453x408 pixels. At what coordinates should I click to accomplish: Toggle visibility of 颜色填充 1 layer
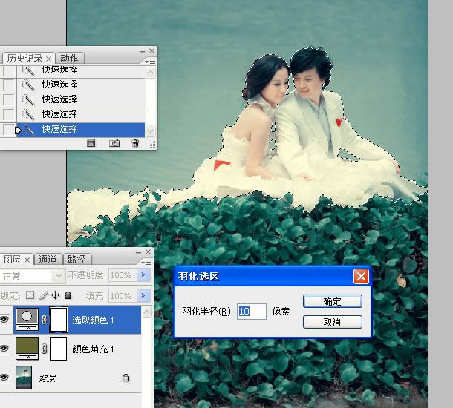(x=6, y=349)
